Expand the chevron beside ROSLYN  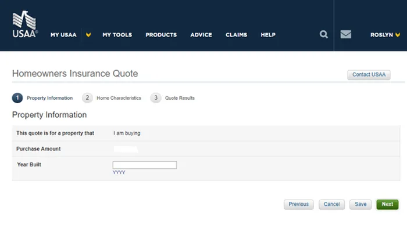point(397,35)
